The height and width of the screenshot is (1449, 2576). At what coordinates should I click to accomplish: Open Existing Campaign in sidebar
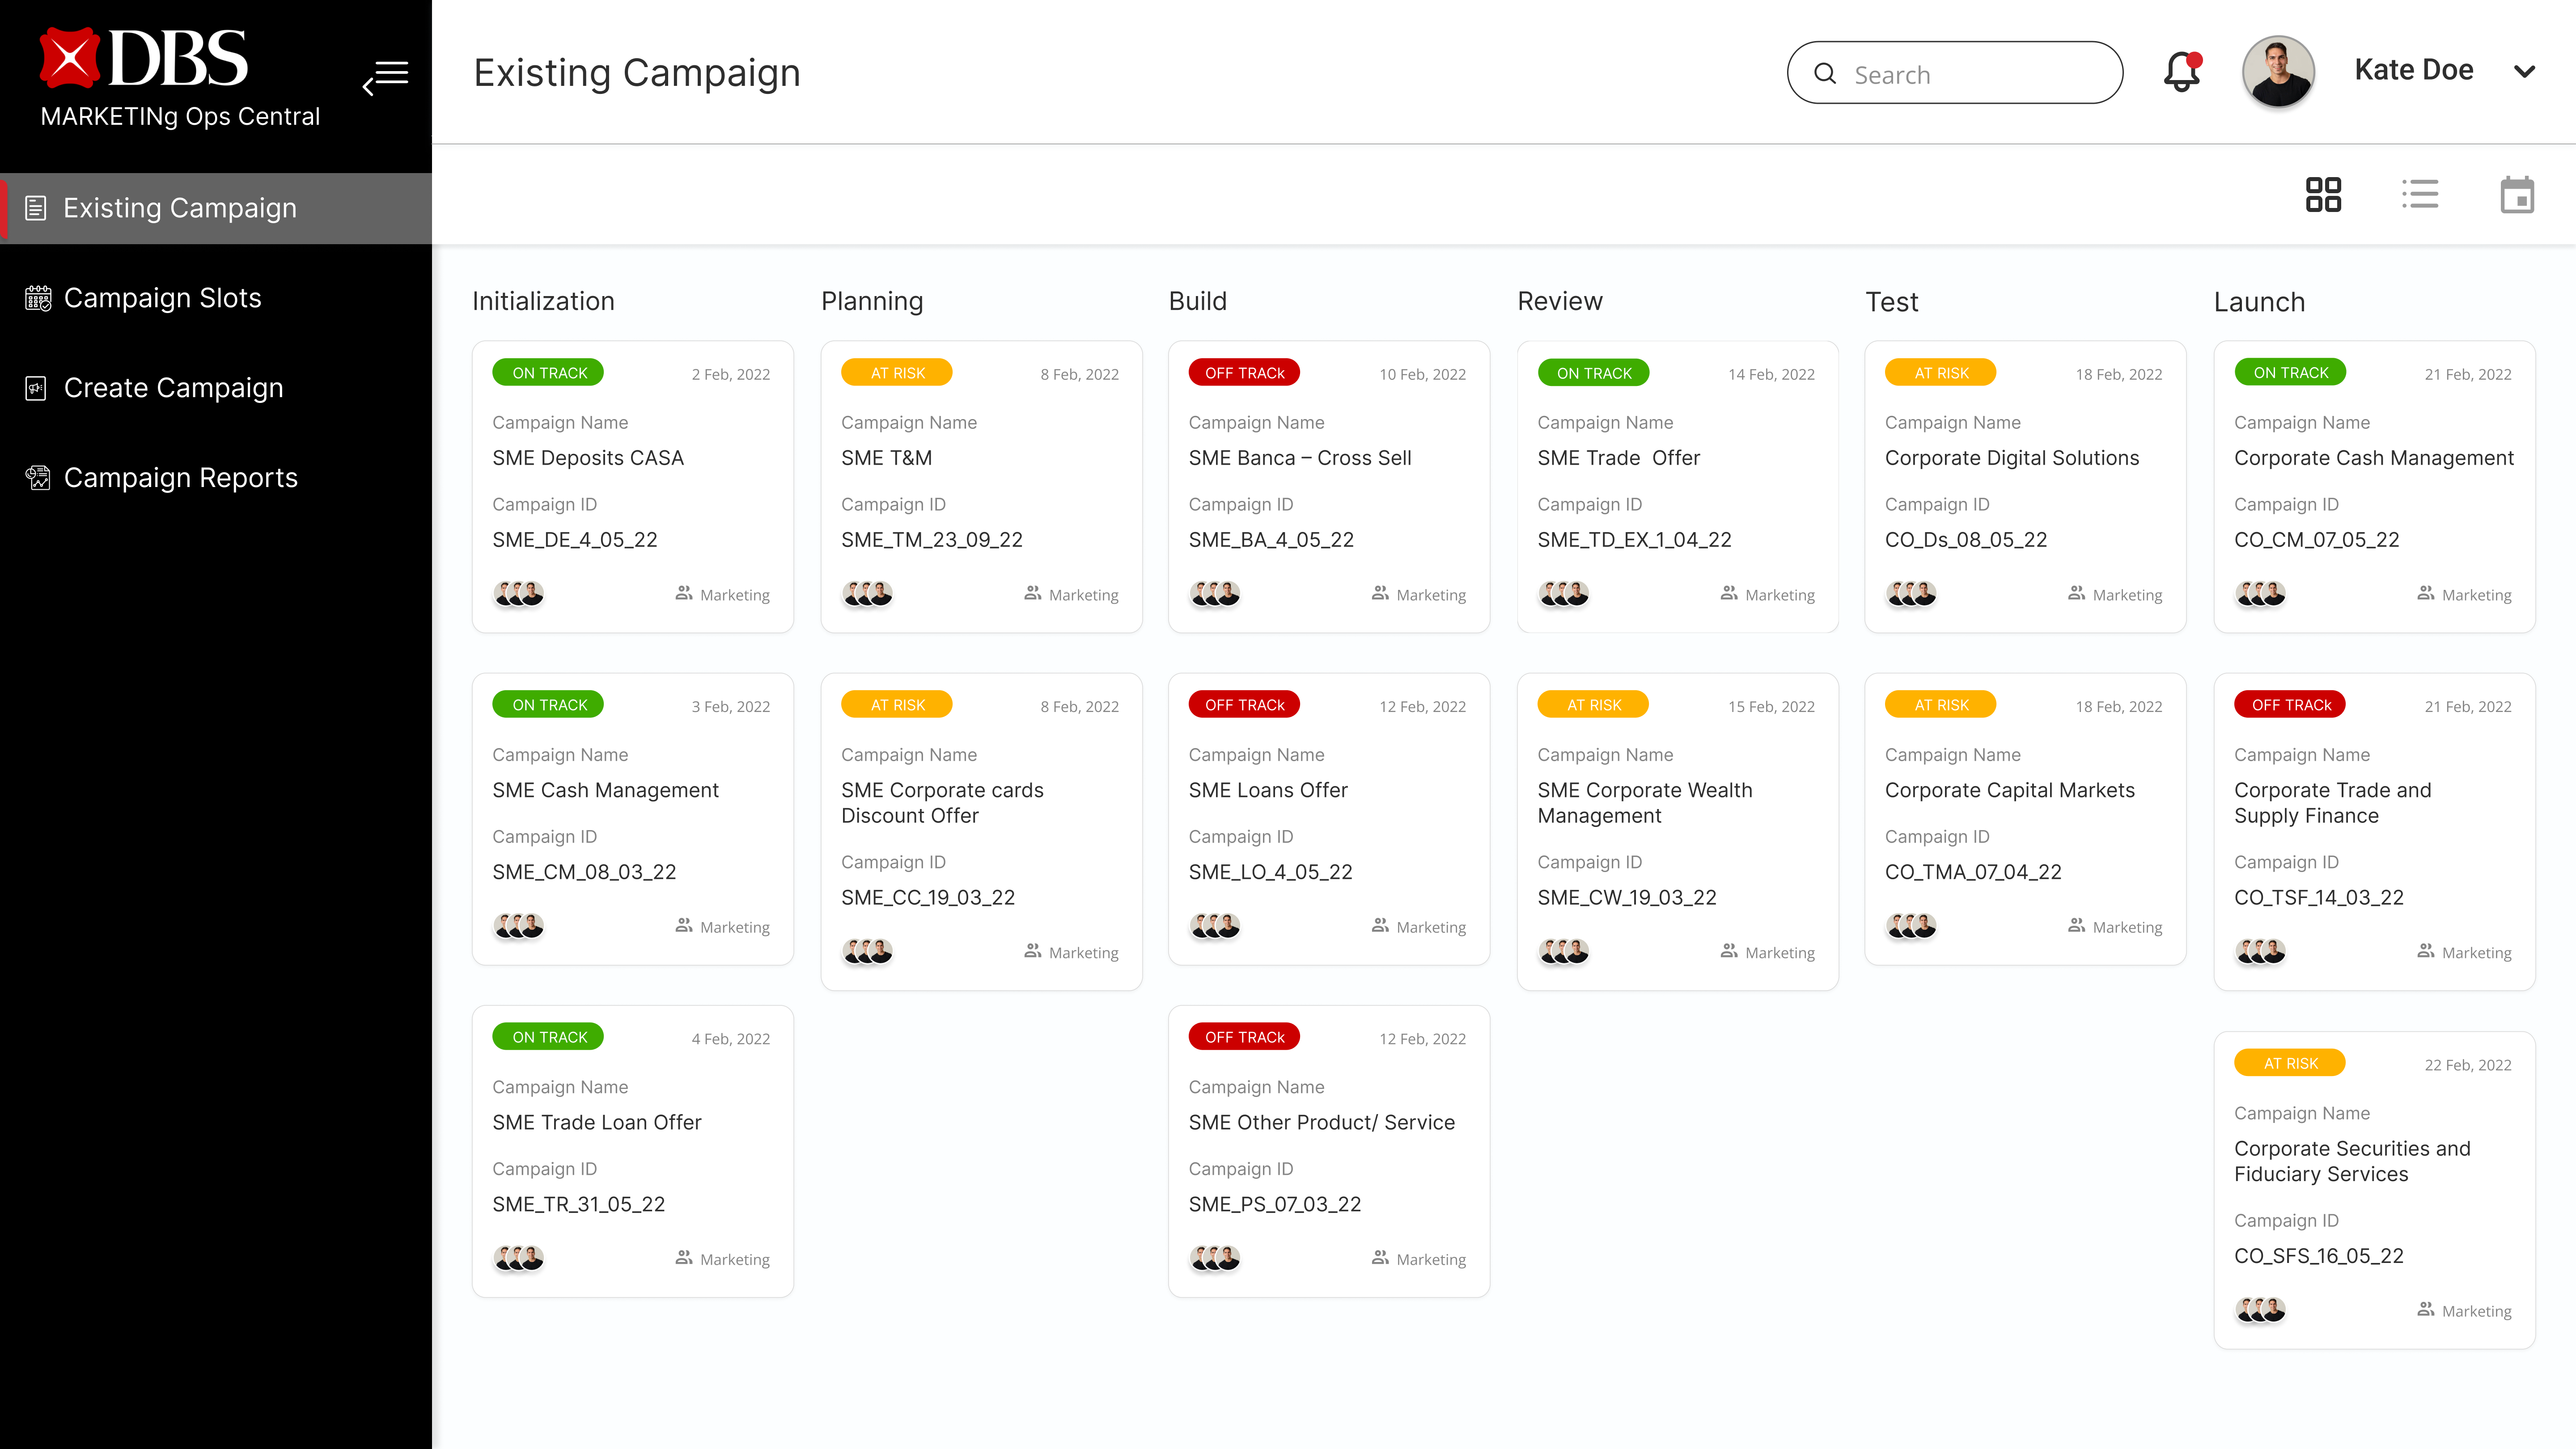click(x=216, y=208)
